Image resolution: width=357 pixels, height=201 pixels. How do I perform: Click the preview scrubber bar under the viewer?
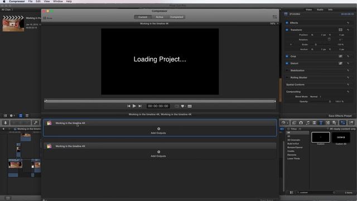pyautogui.click(x=160, y=101)
